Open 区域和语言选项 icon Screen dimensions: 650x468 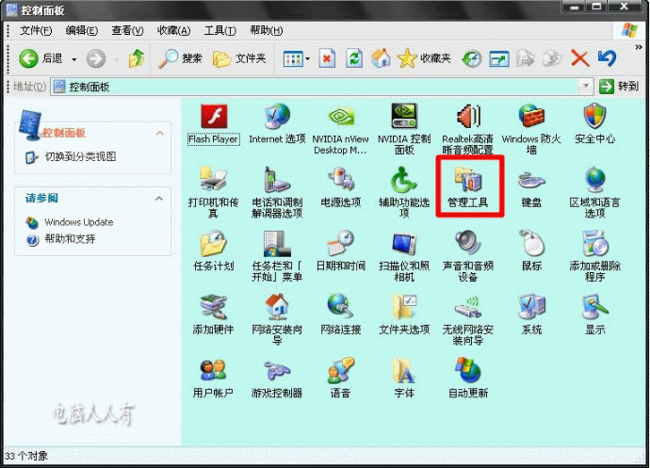(594, 192)
